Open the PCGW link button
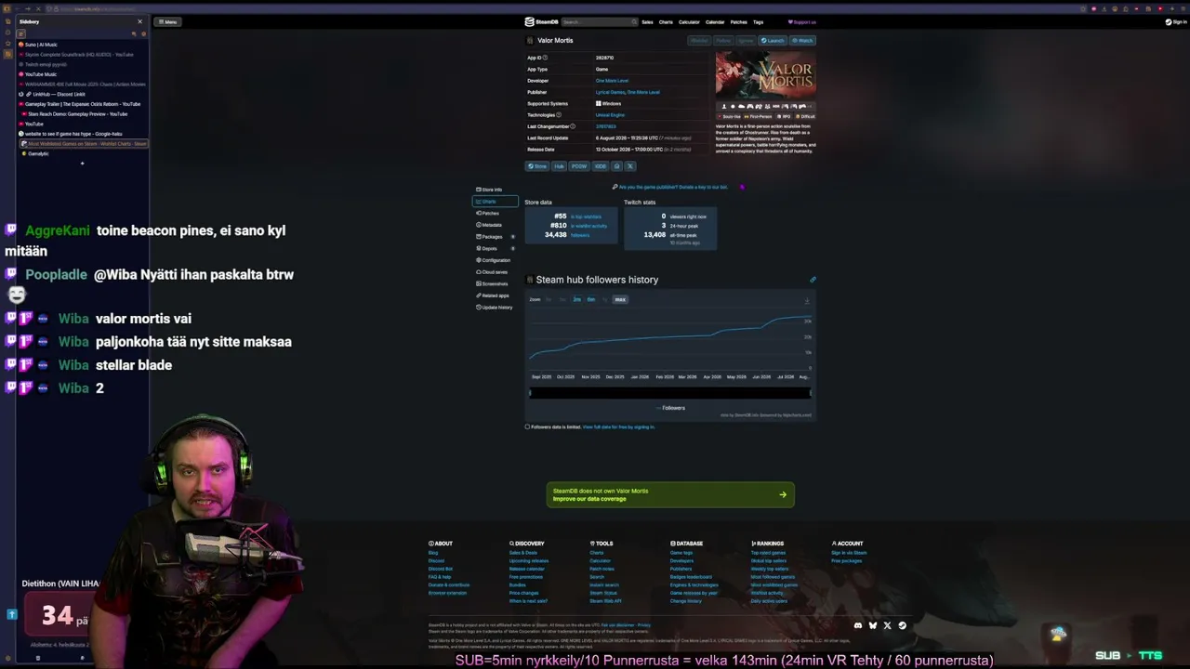The width and height of the screenshot is (1190, 669). tap(579, 166)
